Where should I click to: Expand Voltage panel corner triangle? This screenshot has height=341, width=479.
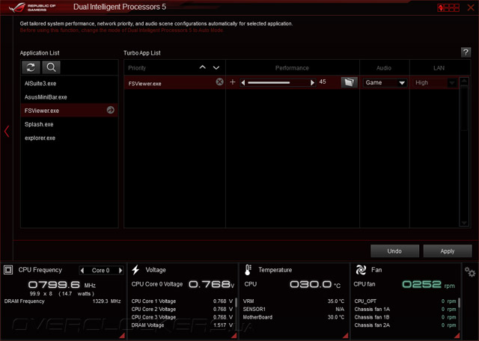tap(234, 336)
